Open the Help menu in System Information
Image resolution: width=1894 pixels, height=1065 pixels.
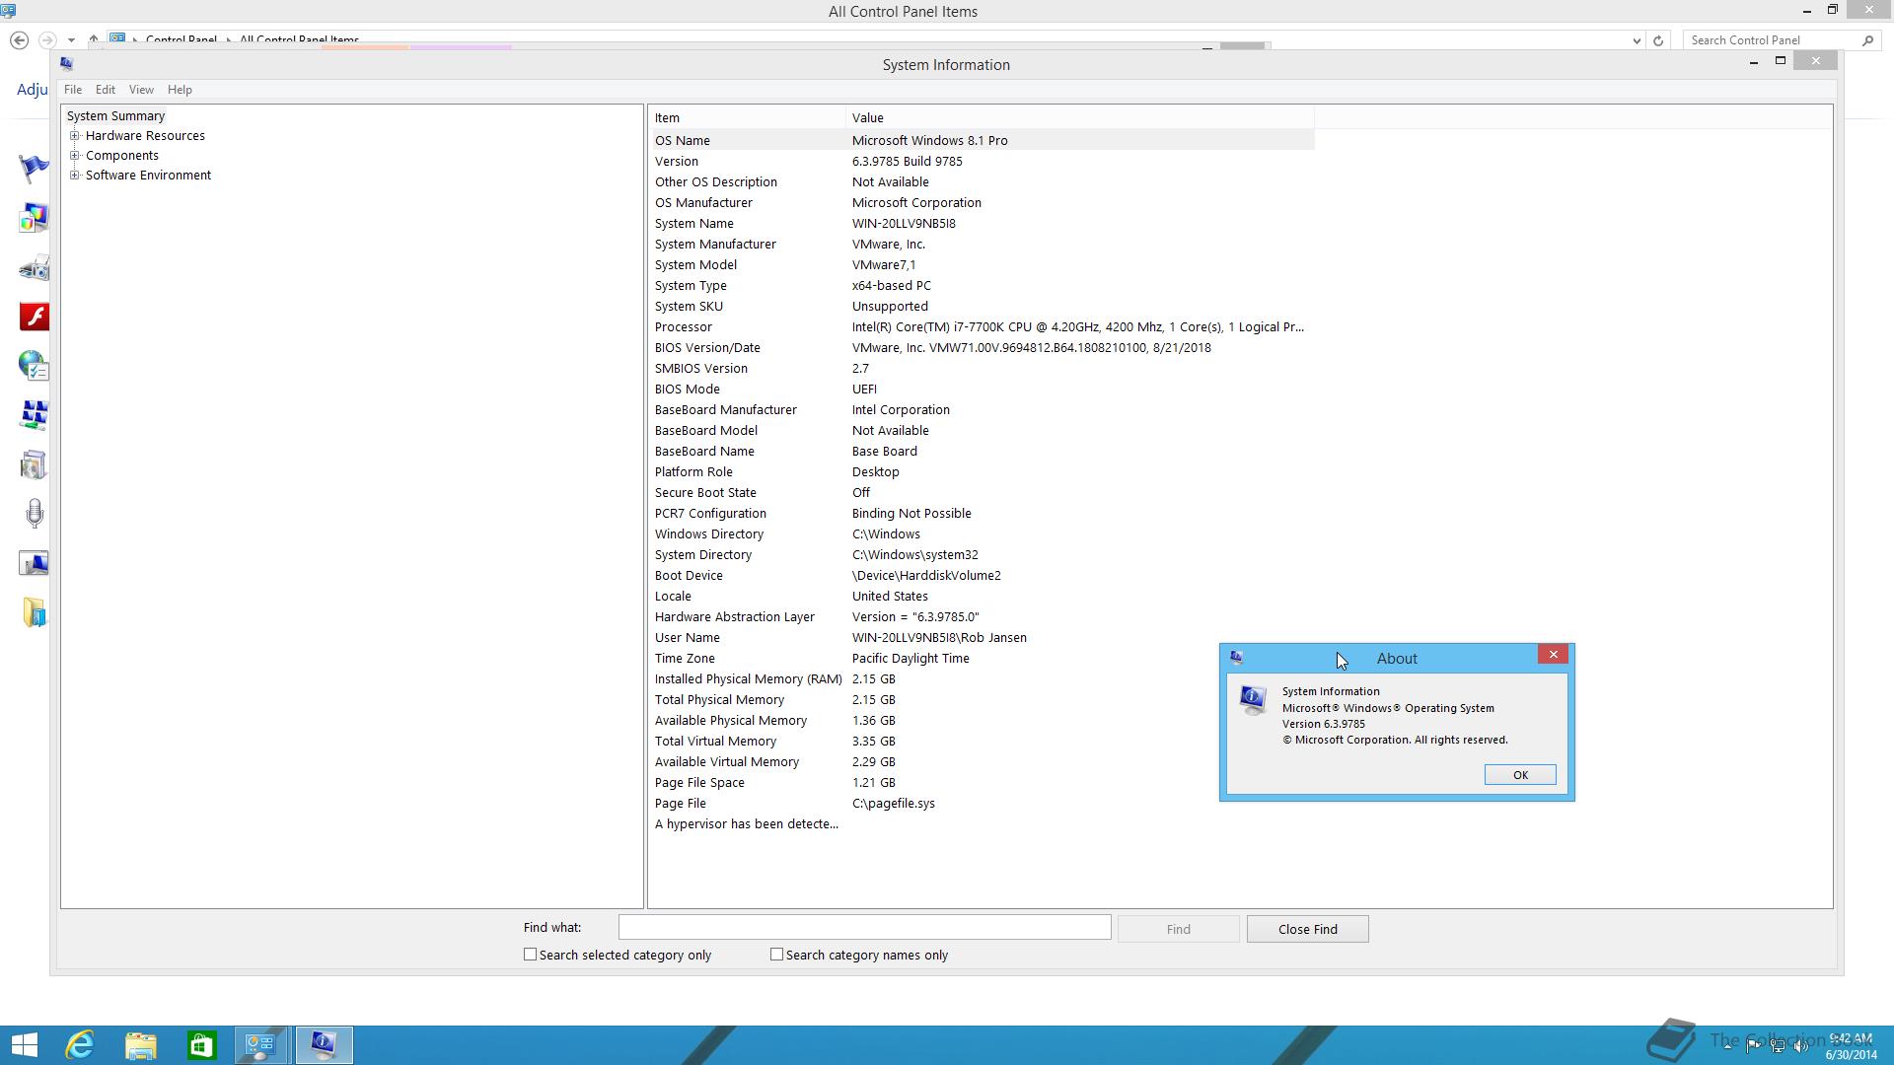180,90
